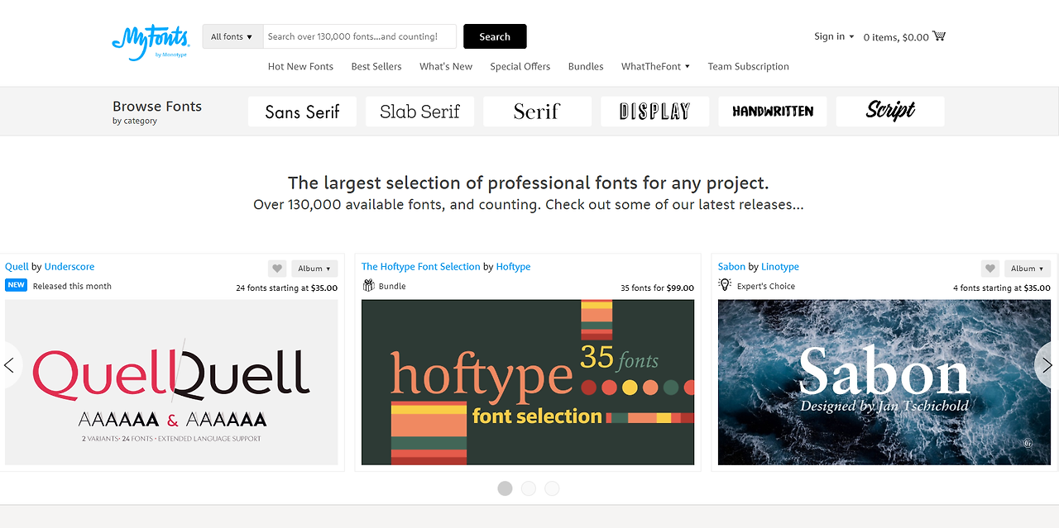Open The Hoftype Font Selection link

point(420,267)
